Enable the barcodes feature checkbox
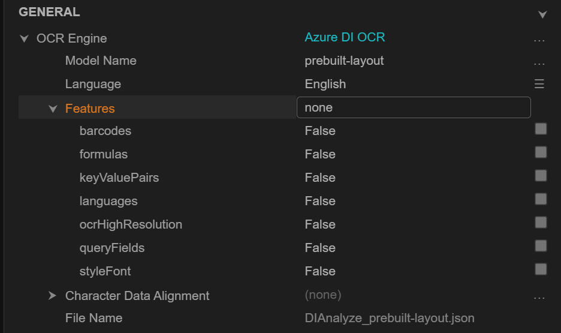Viewport: 561px width, 333px height. click(x=541, y=129)
